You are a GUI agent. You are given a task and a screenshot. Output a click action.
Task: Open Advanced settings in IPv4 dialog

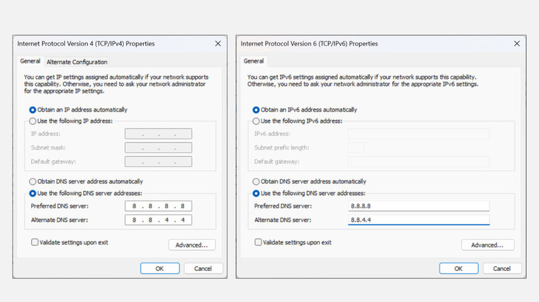(192, 245)
